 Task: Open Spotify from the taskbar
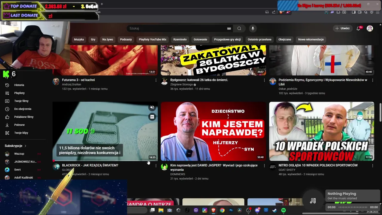pyautogui.click(x=283, y=210)
